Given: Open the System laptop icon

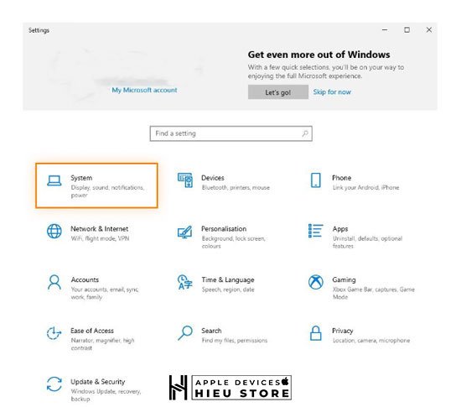Looking at the screenshot, I should (54, 180).
